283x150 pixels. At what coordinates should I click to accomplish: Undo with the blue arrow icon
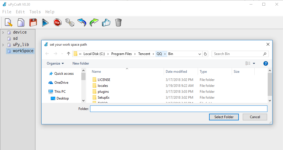[82, 23]
